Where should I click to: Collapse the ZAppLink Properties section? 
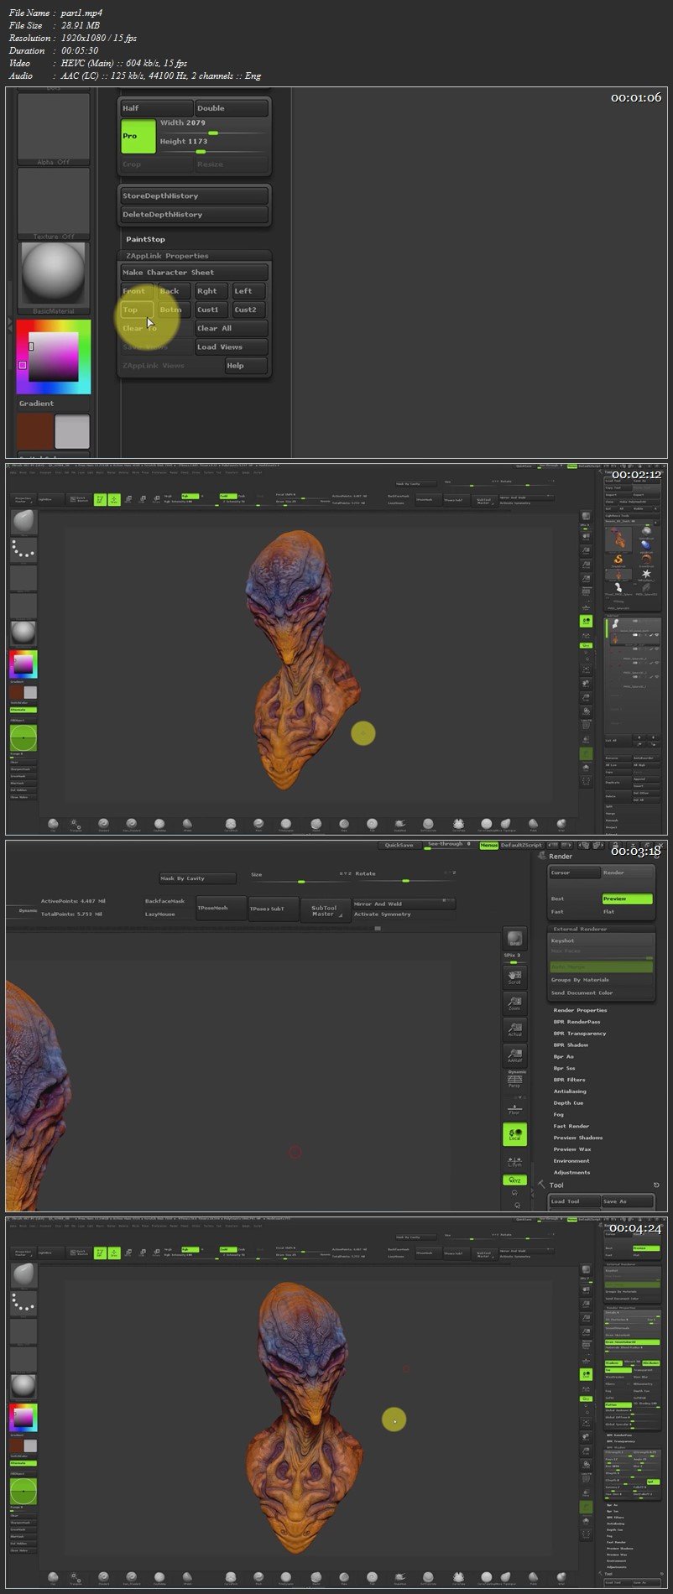tap(167, 256)
